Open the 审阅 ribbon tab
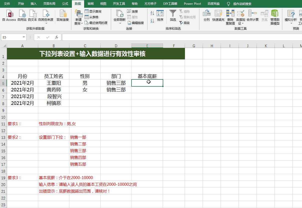This screenshot has height=208, width=302. [x=91, y=4]
